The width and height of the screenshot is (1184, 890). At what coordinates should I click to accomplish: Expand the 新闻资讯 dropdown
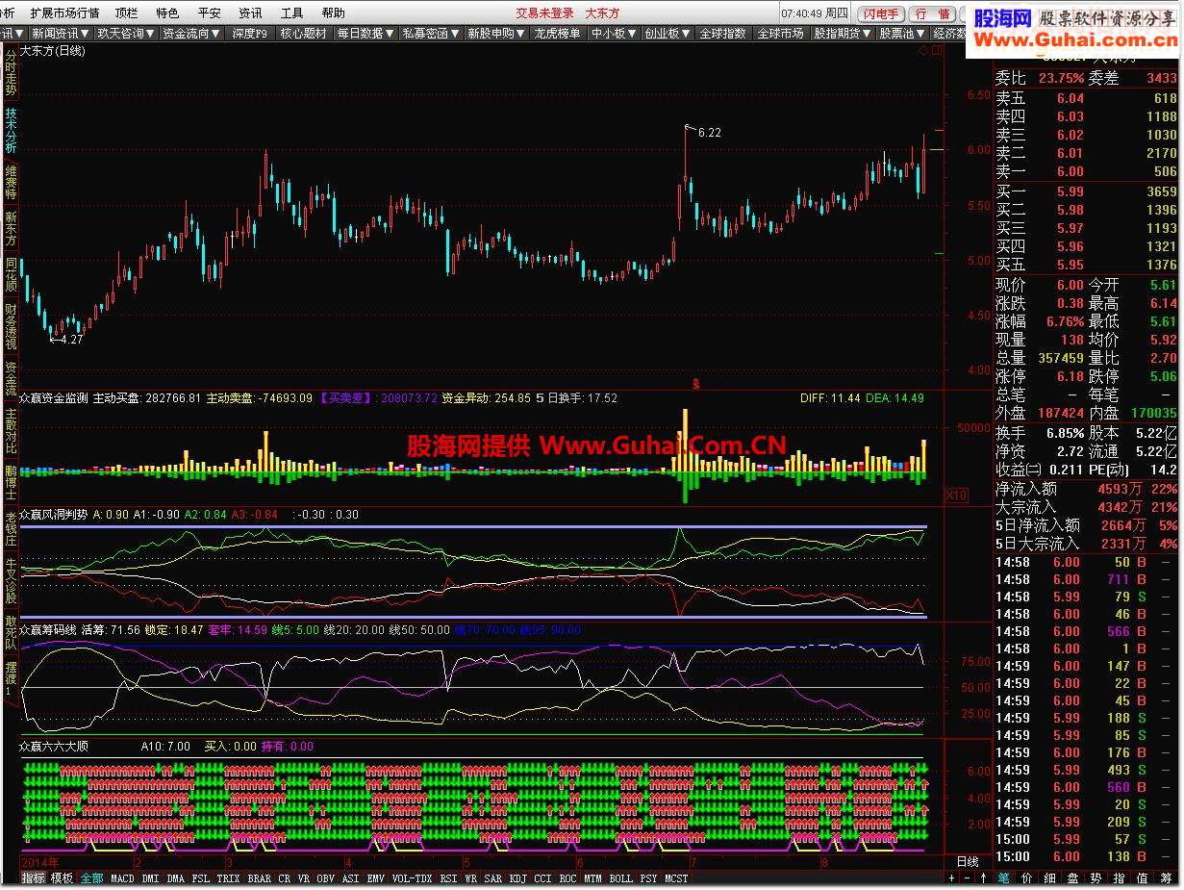pos(61,33)
